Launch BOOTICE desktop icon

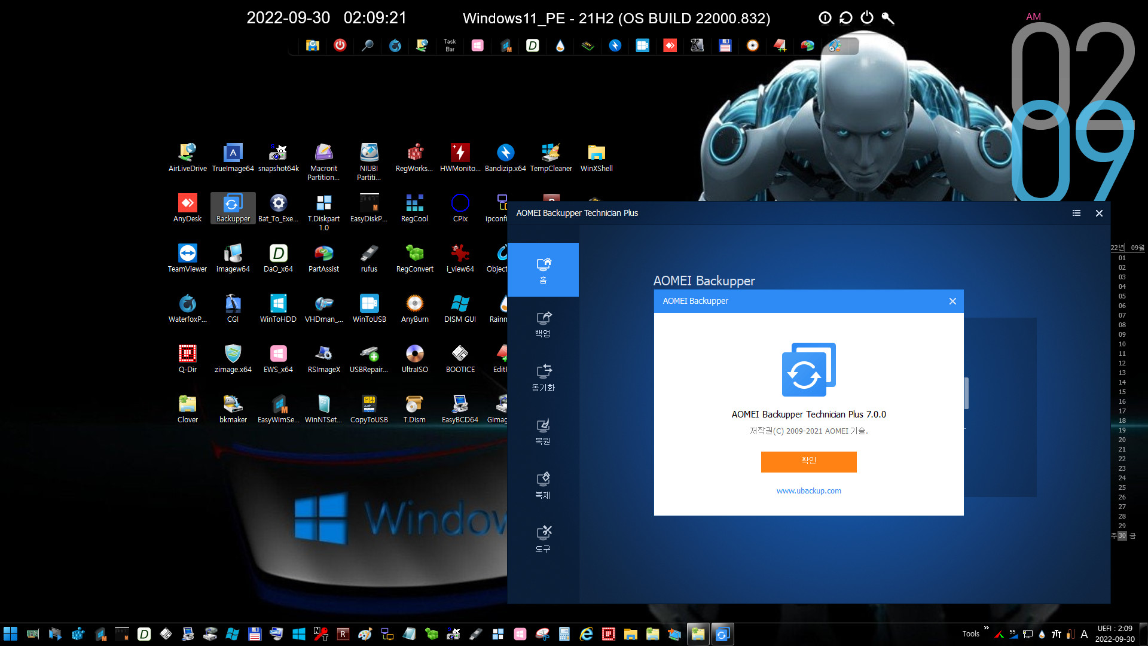460,359
